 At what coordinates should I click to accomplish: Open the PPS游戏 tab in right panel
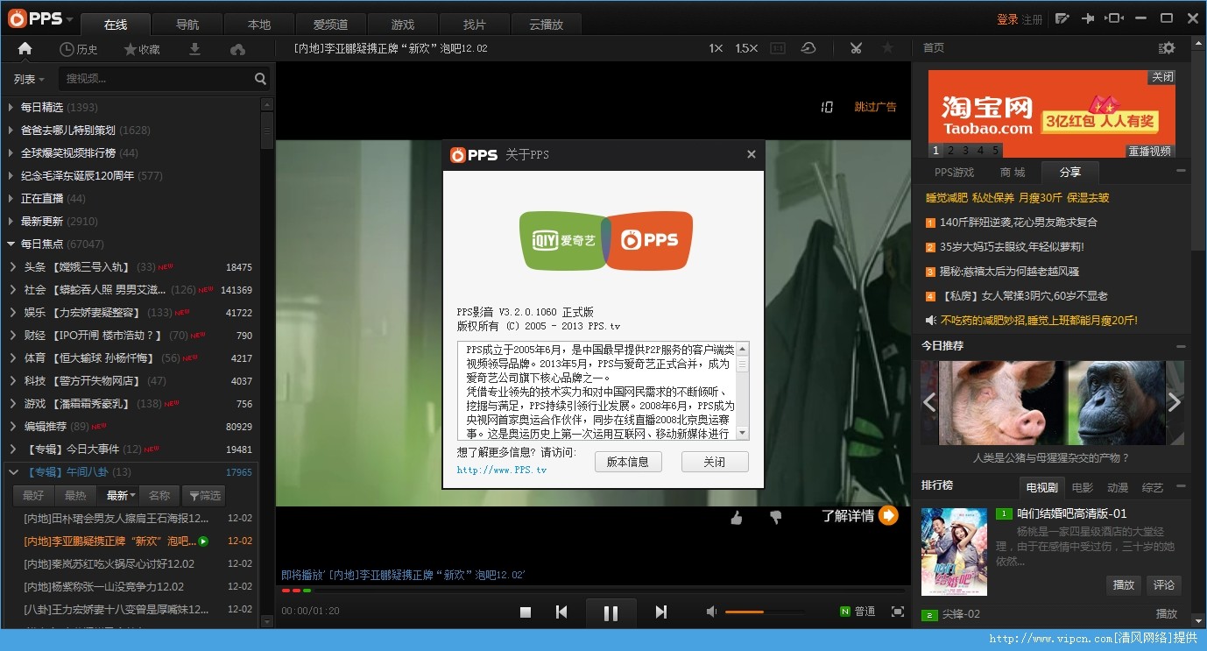[954, 173]
